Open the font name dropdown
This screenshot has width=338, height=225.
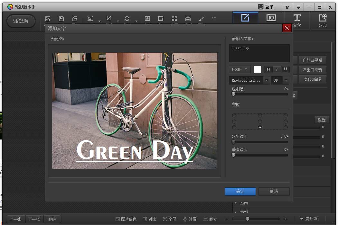coord(267,80)
